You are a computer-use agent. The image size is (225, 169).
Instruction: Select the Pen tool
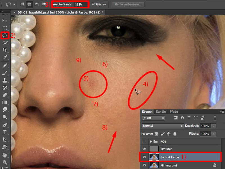[5, 125]
